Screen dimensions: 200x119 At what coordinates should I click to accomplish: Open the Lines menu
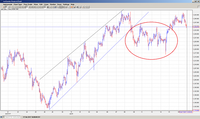[x=46, y=4]
